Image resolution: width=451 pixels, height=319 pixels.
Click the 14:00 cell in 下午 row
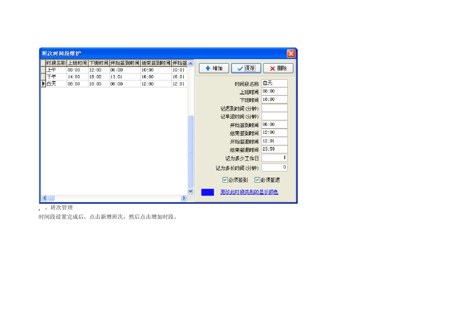(x=77, y=77)
